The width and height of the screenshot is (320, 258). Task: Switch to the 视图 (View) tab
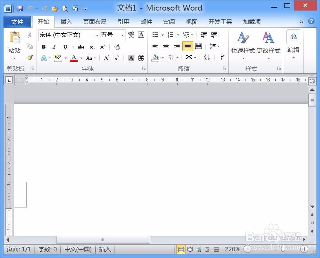click(x=192, y=22)
